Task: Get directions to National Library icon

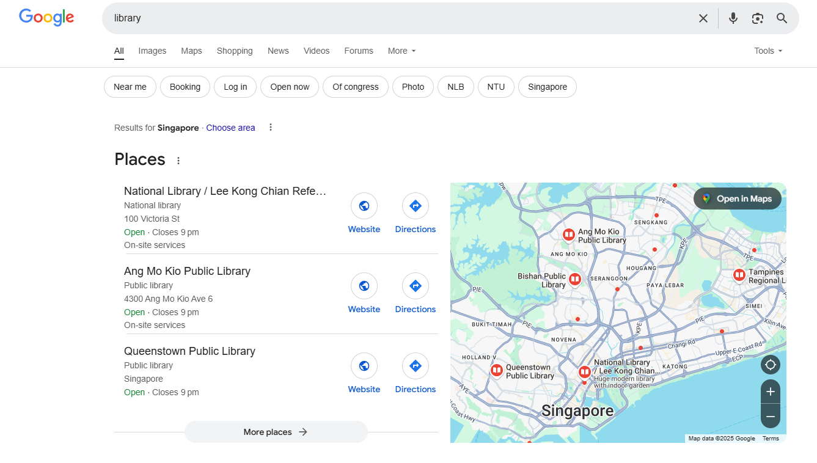Action: pos(416,206)
